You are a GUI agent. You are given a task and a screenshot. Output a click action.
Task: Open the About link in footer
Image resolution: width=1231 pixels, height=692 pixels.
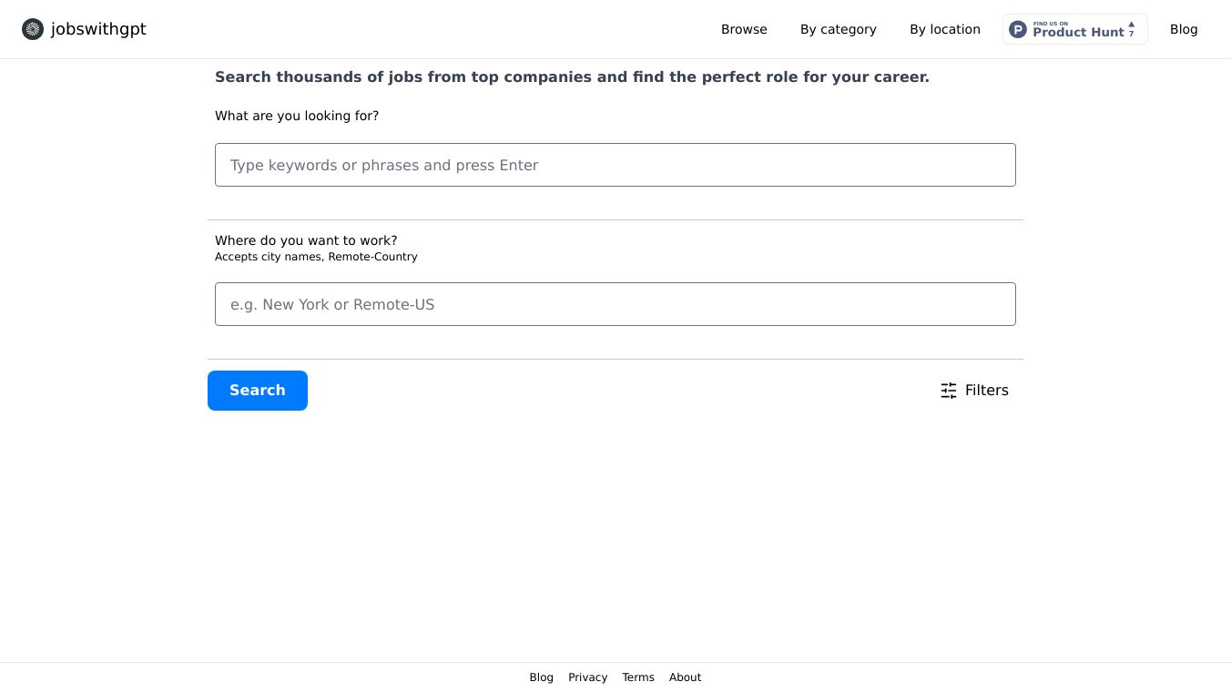click(x=685, y=677)
